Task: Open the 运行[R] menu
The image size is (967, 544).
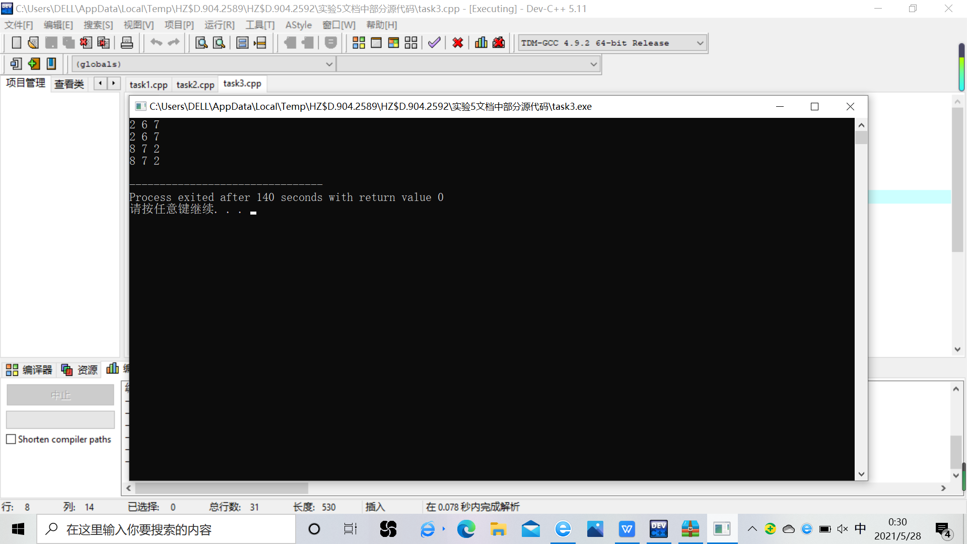Action: [x=219, y=25]
